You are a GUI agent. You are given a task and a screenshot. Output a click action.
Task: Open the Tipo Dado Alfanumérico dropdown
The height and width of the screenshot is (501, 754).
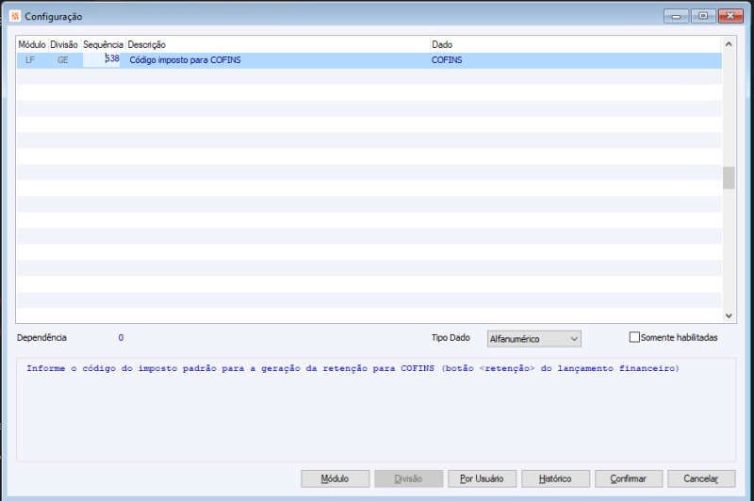click(x=533, y=339)
